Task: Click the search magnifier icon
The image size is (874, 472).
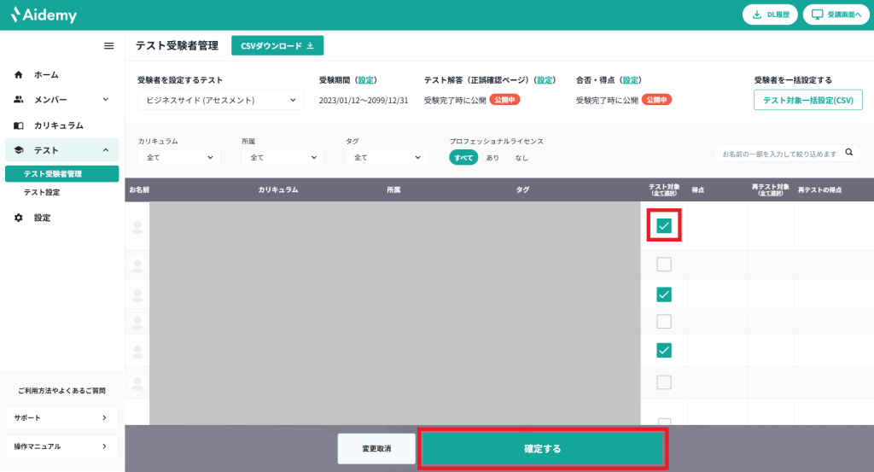Action: [x=848, y=153]
